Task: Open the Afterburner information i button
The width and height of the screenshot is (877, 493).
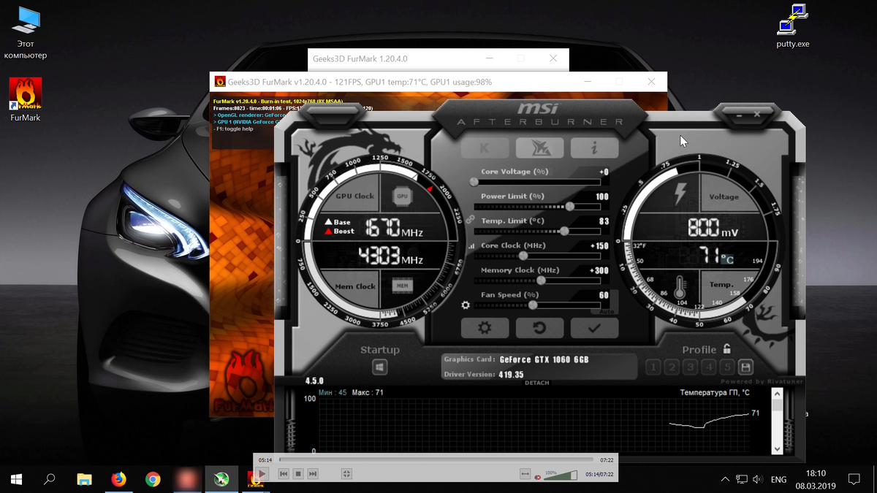Action: click(x=594, y=148)
